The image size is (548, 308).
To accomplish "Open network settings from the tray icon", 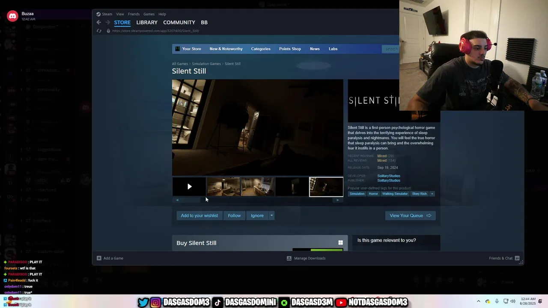I will pyautogui.click(x=506, y=301).
